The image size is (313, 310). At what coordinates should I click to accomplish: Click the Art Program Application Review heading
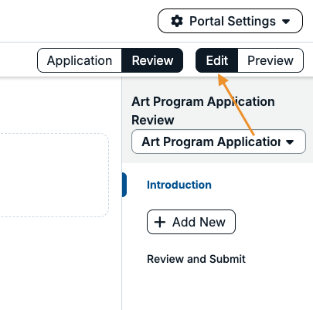coord(203,111)
